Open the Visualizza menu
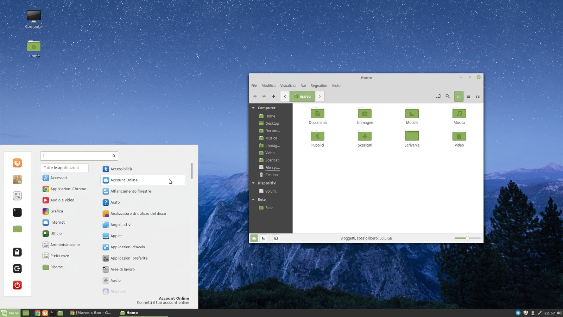Viewport: 563px width, 317px height. (x=288, y=86)
